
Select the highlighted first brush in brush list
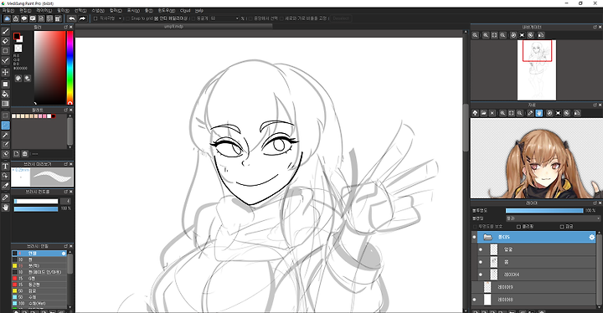point(39,254)
